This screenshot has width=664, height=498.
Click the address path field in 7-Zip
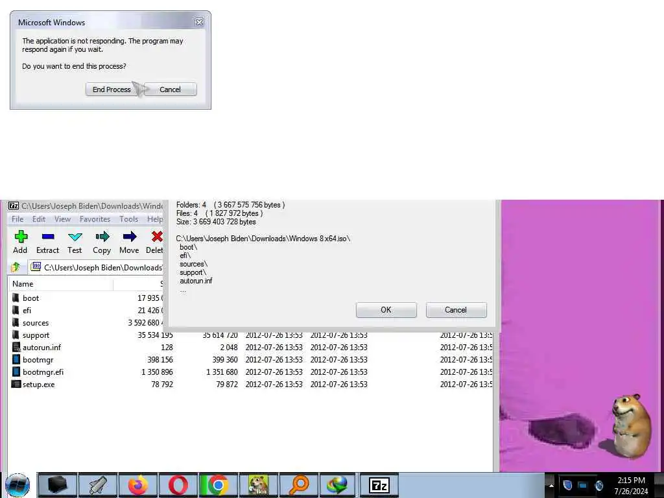[97, 267]
